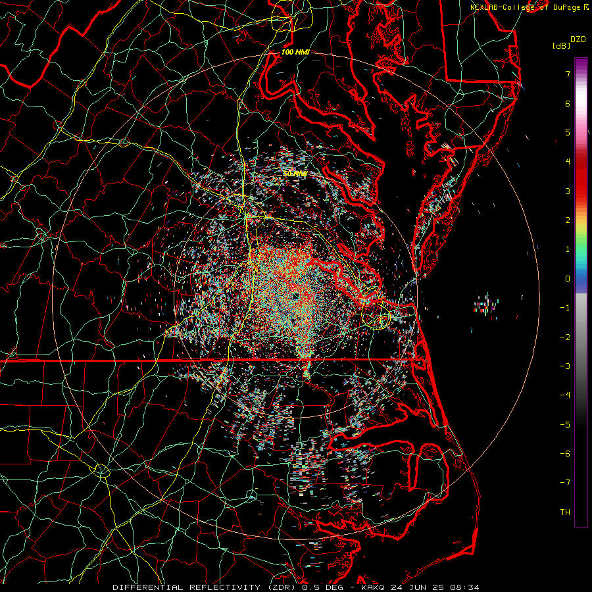This screenshot has width=592, height=592.
Task: Click the DZD legend title
Action: tap(578, 39)
